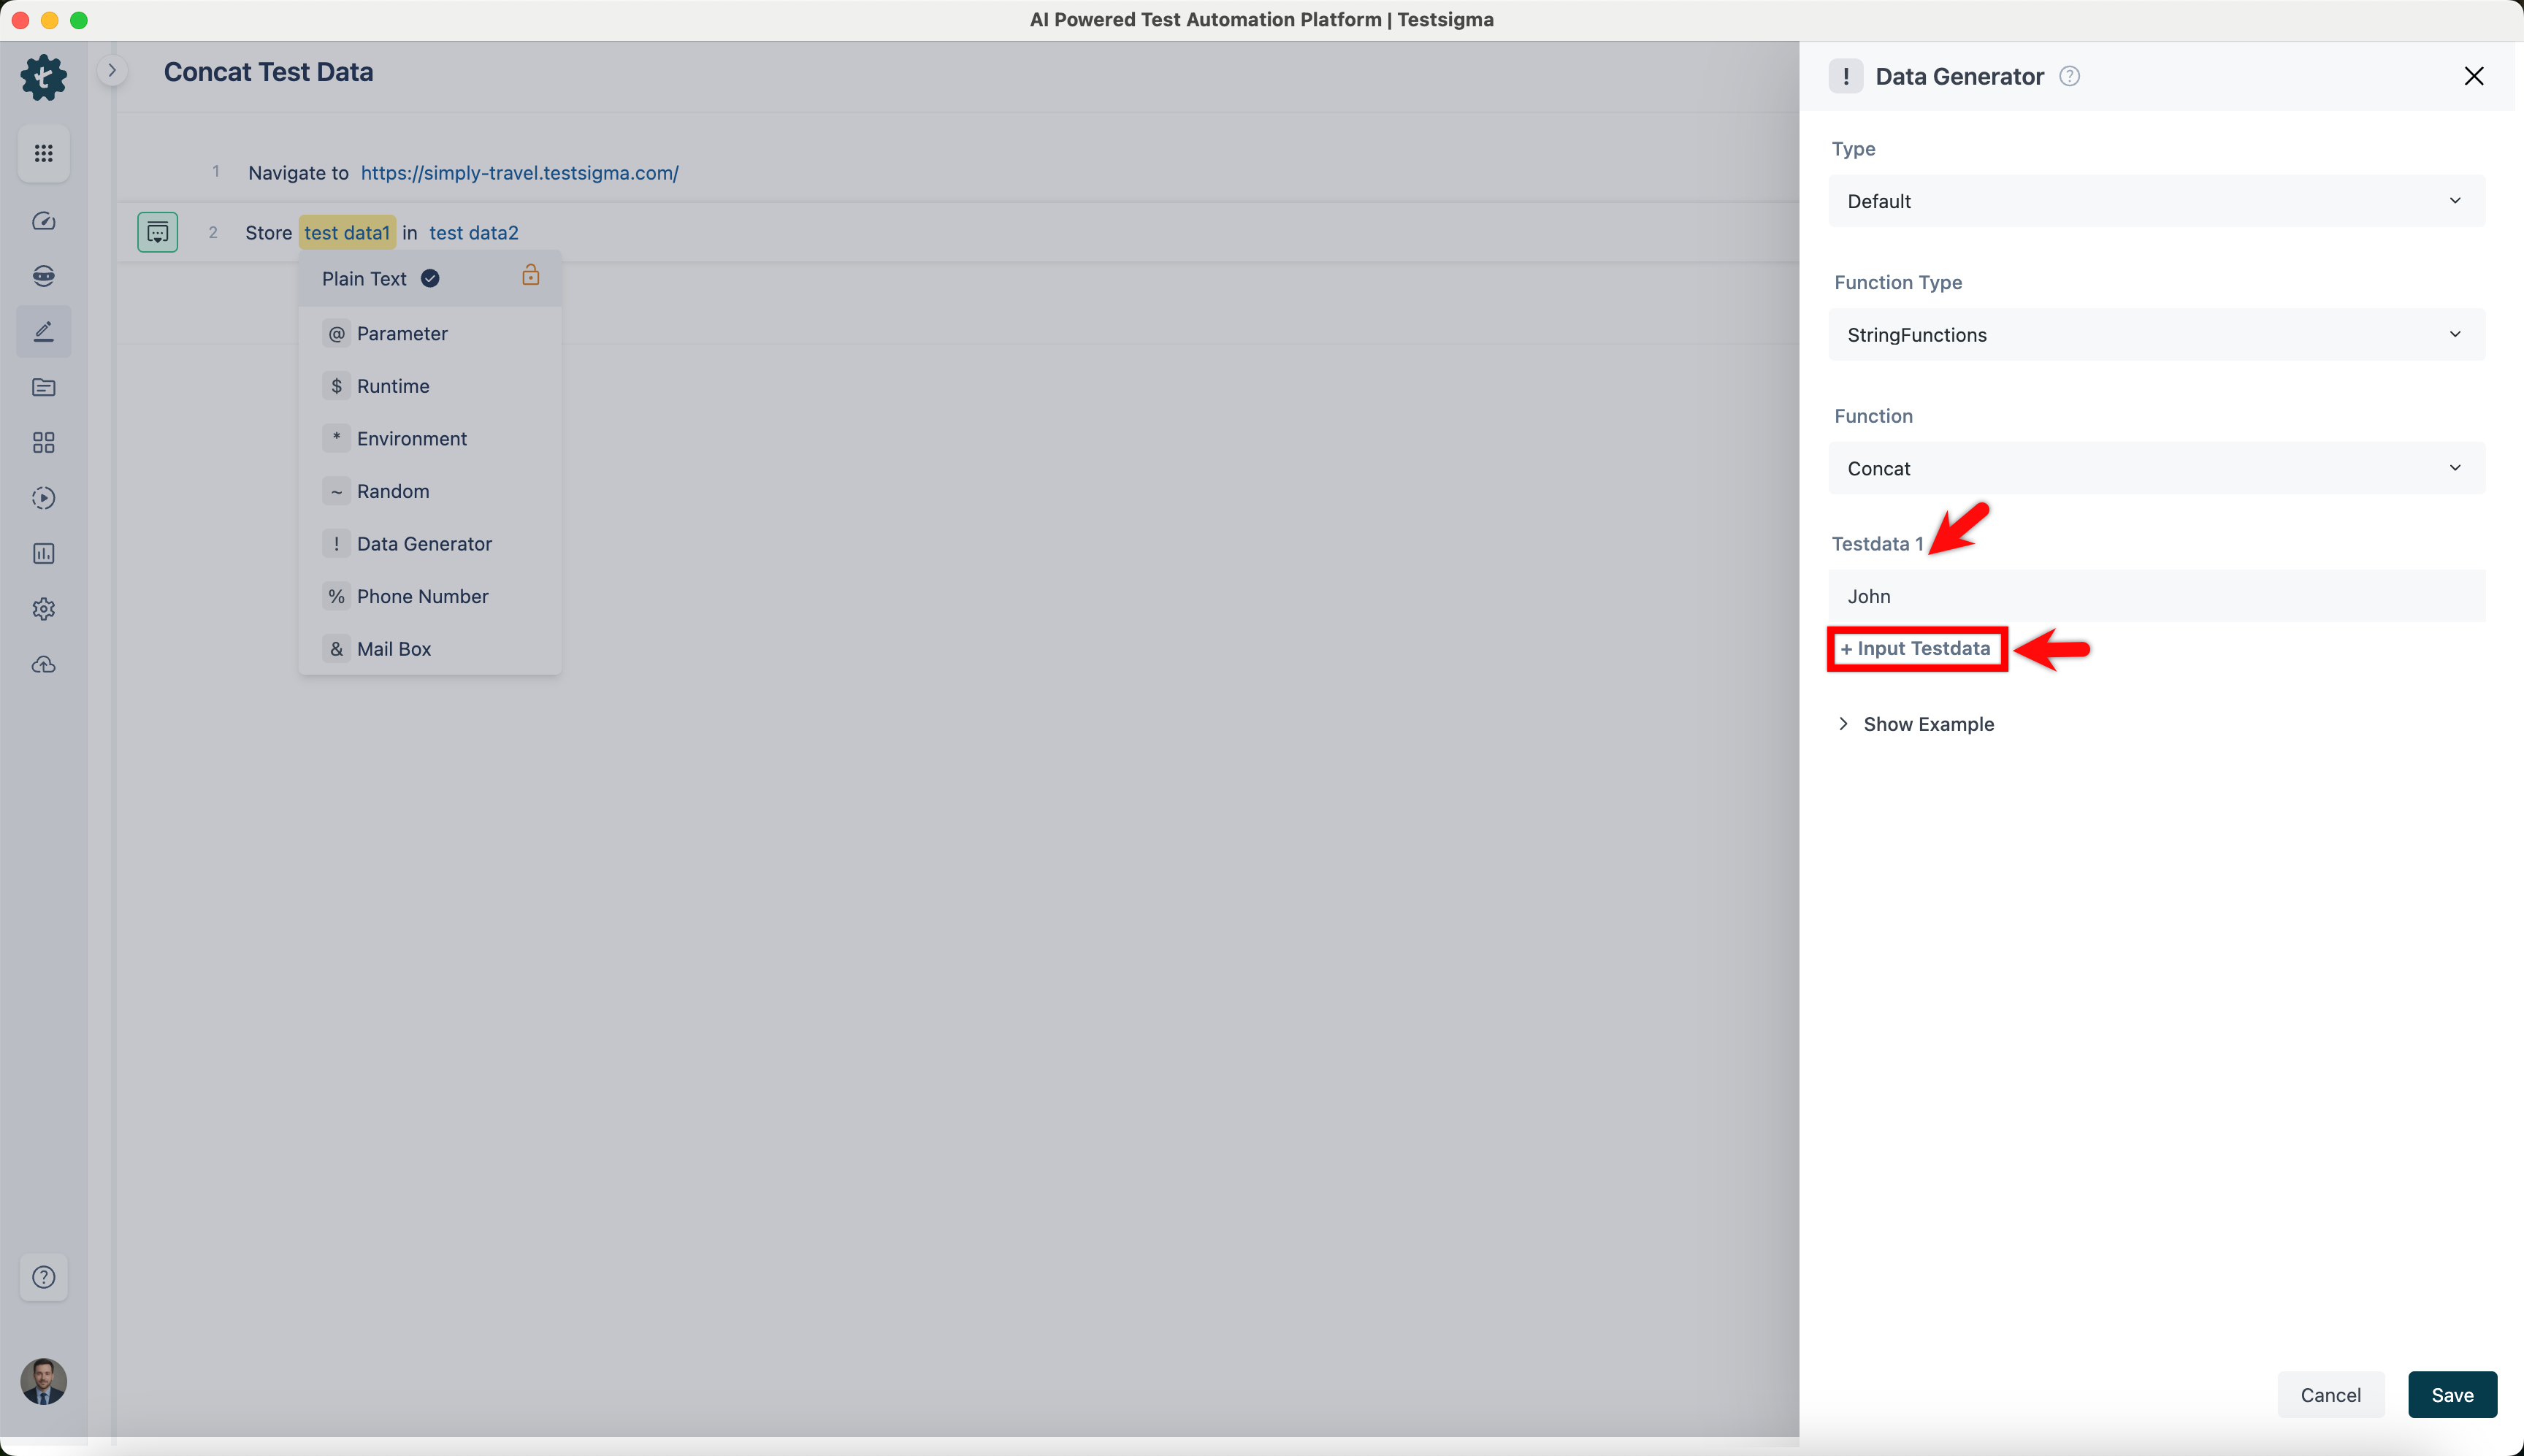Viewport: 2524px width, 1456px height.
Task: Open the Function Type StringFunctions dropdown
Action: pyautogui.click(x=2156, y=335)
